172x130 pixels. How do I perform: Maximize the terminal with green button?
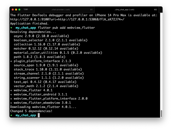19,10
